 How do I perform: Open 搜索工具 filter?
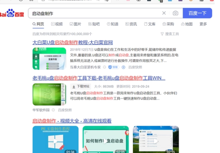[170, 34]
